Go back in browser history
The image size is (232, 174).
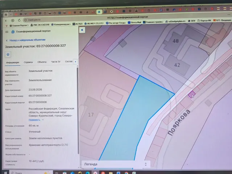point(6,21)
